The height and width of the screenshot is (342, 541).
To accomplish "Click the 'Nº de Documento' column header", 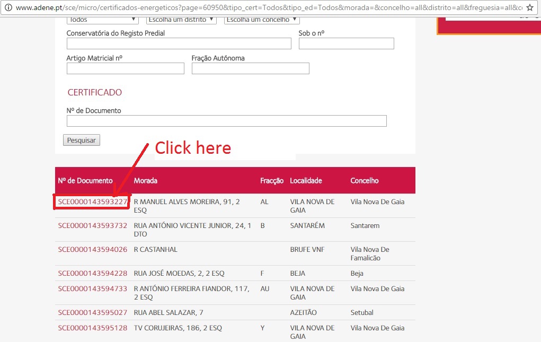I will (85, 180).
